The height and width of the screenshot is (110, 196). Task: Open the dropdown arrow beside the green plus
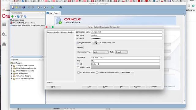point(15,16)
